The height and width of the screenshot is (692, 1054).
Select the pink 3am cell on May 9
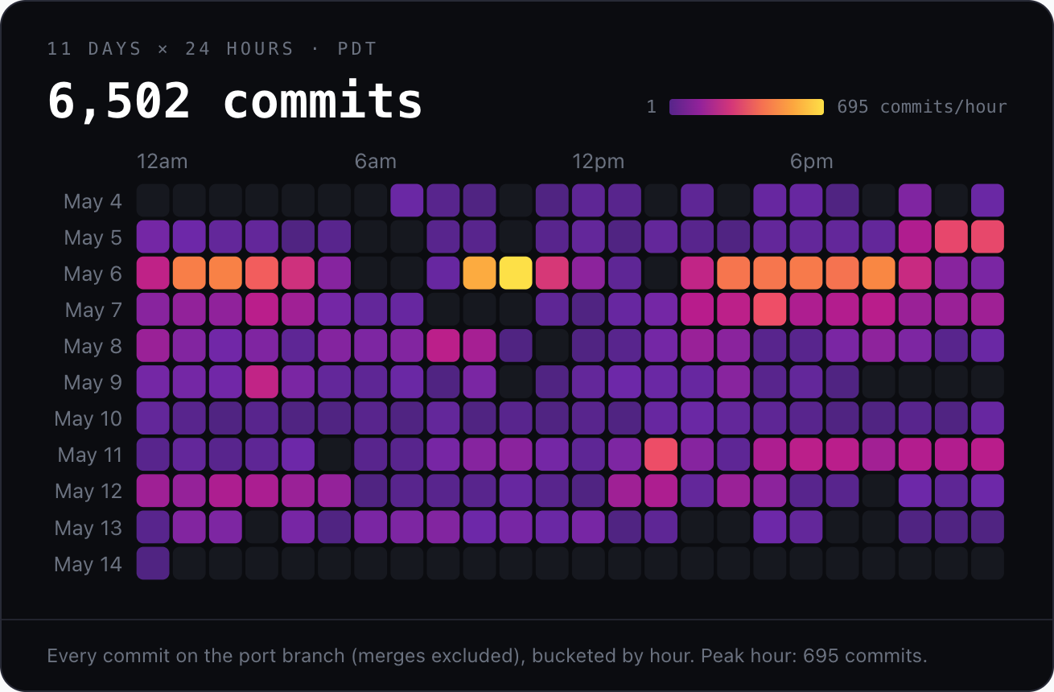point(261,381)
